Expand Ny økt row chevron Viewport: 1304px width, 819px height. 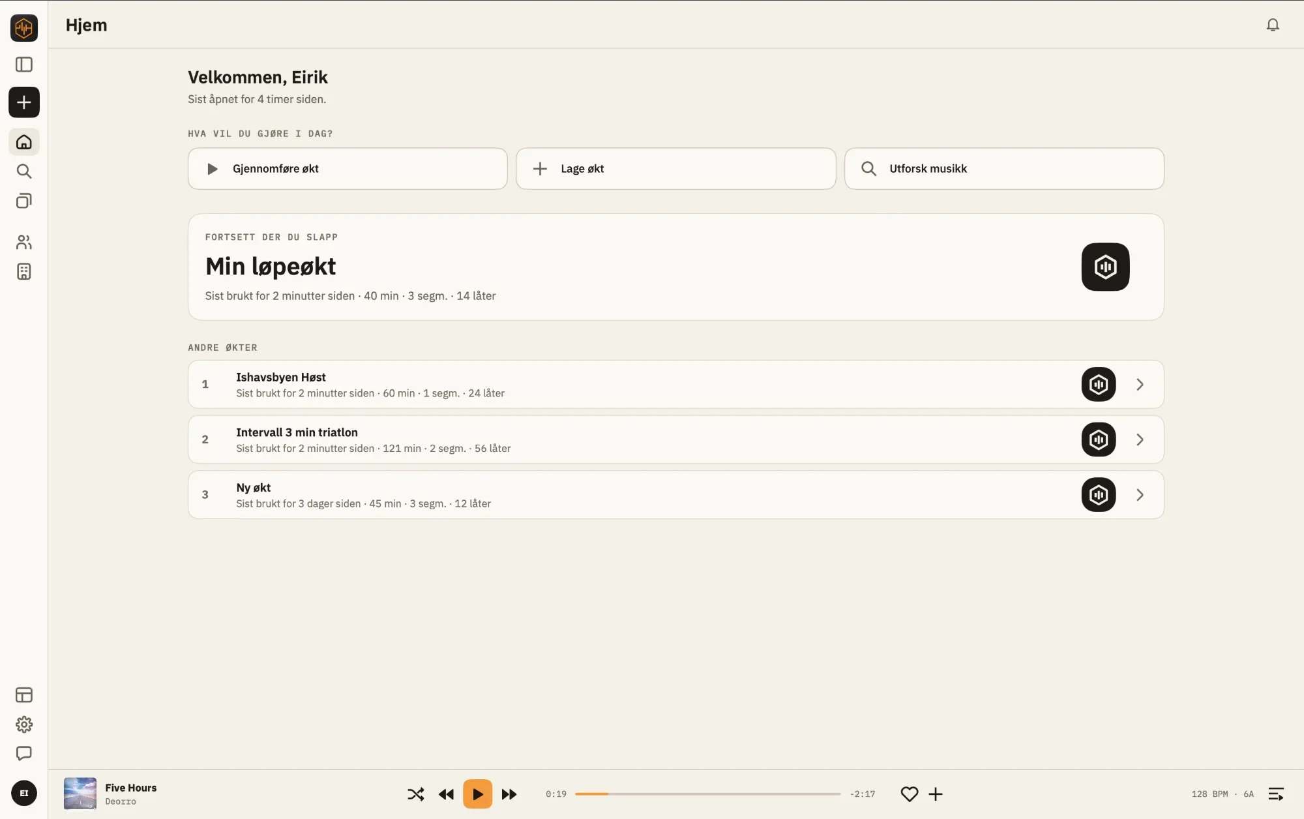[1140, 495]
